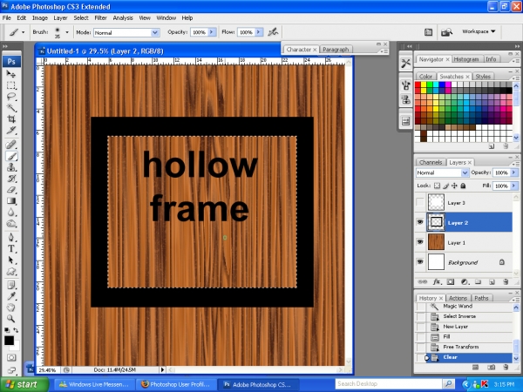Open Windows Live Messenger taskbar button
Screen dimensions: 523x392
pyautogui.click(x=94, y=385)
